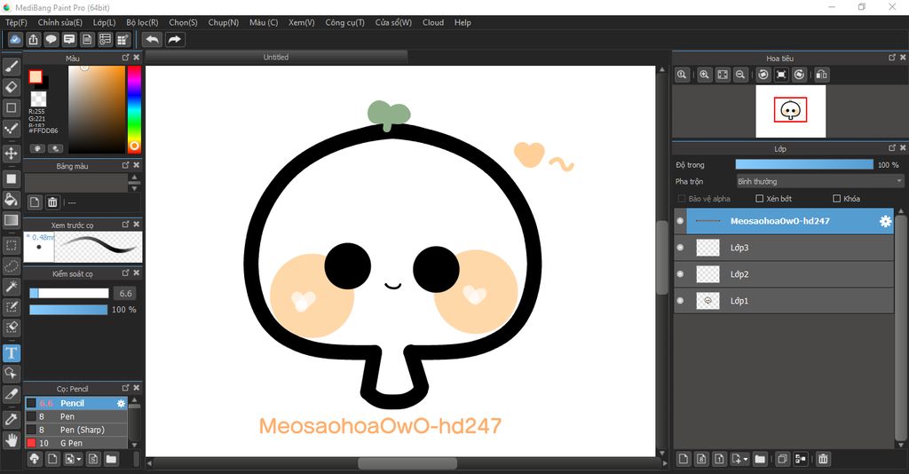Open the Pha trộn blend mode dropdown

click(x=820, y=181)
